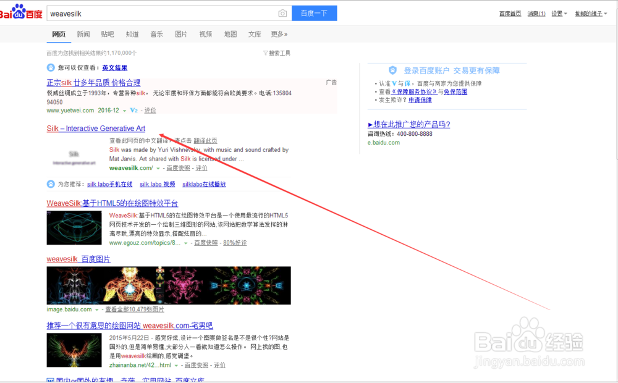This screenshot has height=383, width=618.
Task: Expand dropdown arrow next to image.baidu.com
Action: tap(96, 310)
